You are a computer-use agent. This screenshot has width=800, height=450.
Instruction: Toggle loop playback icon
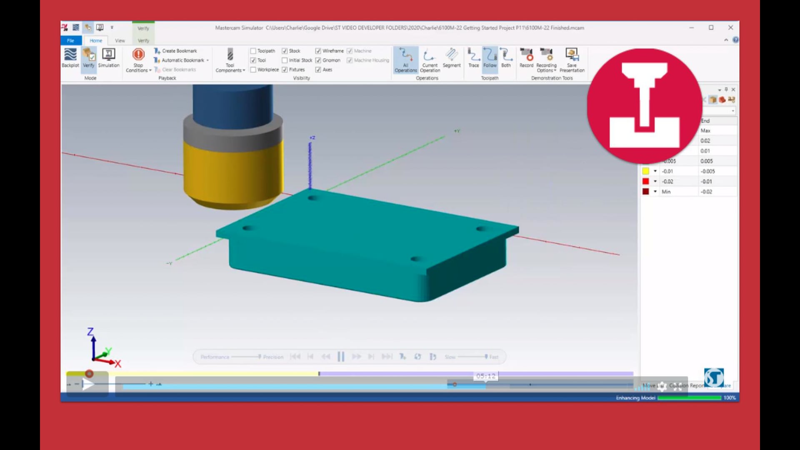coord(417,357)
